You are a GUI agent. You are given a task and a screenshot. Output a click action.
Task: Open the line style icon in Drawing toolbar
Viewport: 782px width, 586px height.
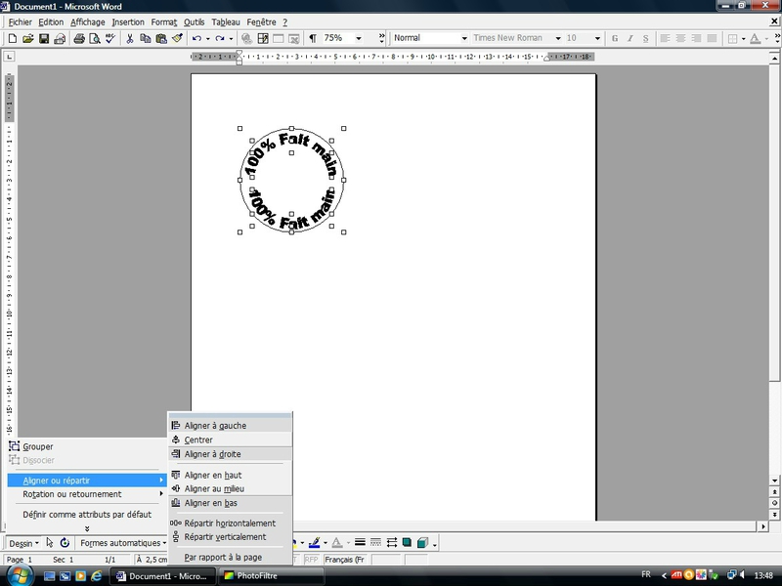[x=360, y=543]
